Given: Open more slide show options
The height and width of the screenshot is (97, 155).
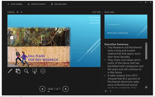Looking at the screenshot, I should (43, 71).
